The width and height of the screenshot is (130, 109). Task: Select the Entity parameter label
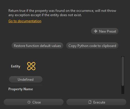[16, 66]
